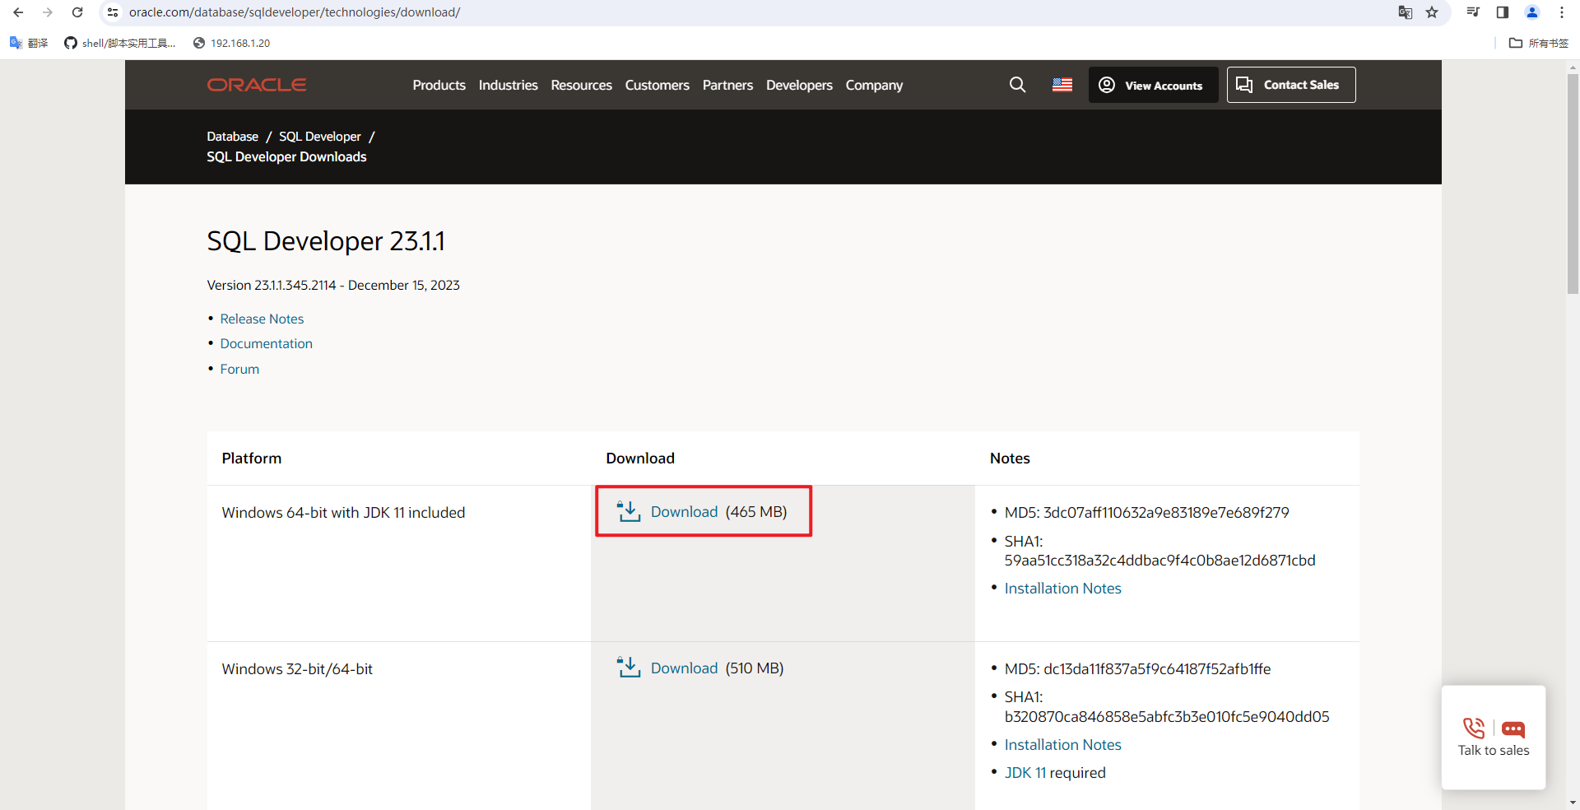Open the Talk to sales chat widget
The image size is (1580, 810).
pyautogui.click(x=1493, y=738)
